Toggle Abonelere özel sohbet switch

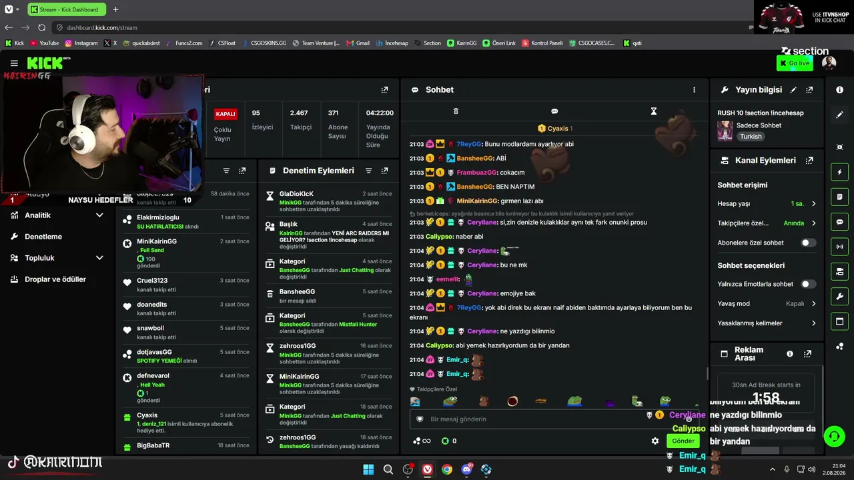point(809,243)
